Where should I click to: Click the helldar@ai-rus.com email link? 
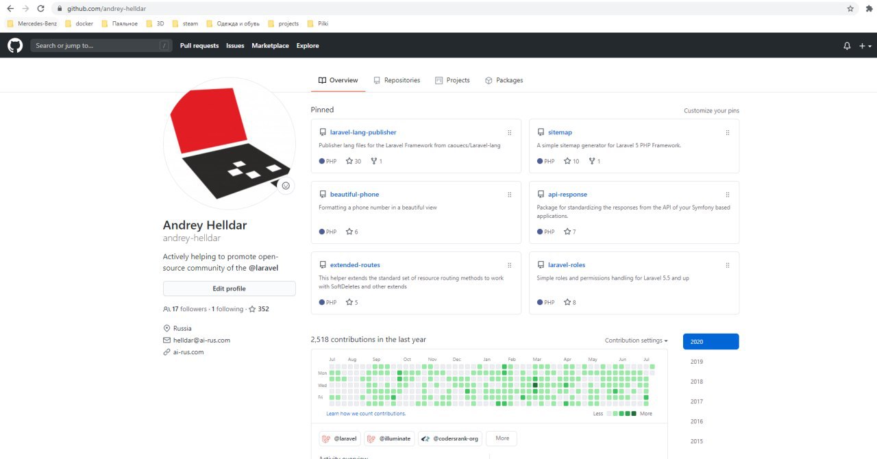click(x=201, y=340)
